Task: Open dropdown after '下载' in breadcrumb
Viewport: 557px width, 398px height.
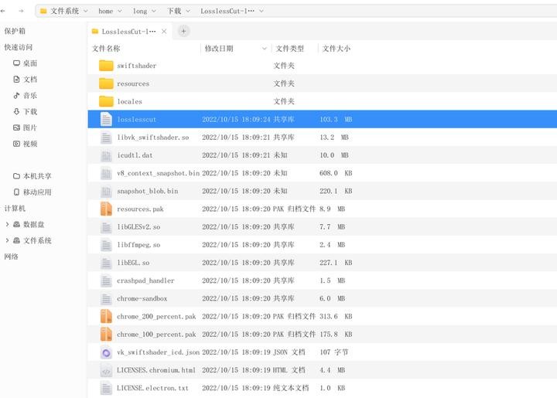Action: (190, 12)
